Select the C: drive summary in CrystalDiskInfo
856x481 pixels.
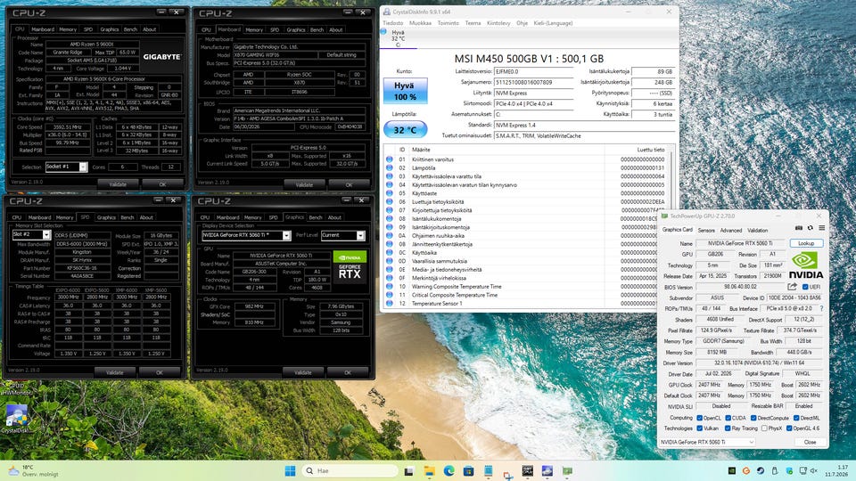click(398, 38)
